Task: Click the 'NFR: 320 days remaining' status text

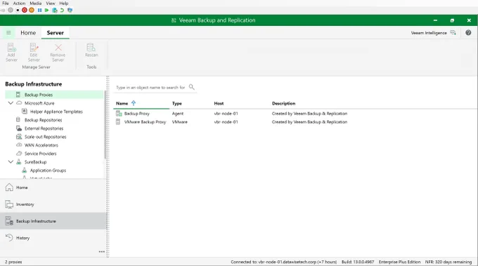Action: (448, 262)
